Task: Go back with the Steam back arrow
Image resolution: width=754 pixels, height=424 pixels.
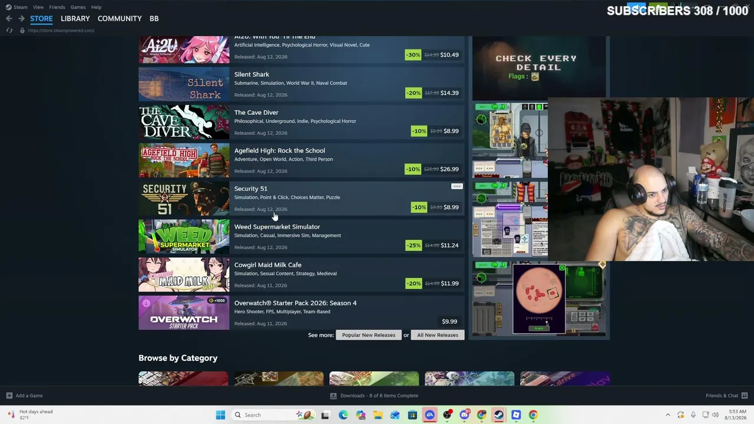Action: (x=9, y=19)
